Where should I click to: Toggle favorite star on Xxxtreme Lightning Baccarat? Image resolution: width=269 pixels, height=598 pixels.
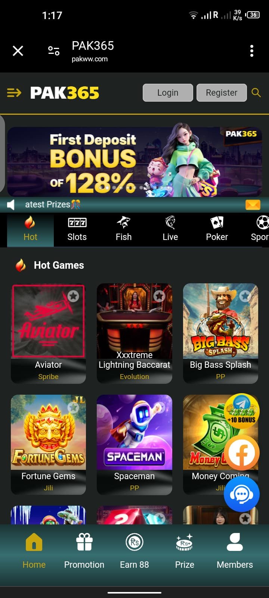(x=159, y=296)
